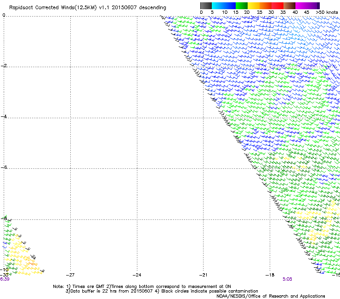Screen dimensions: 340x299
Task: Click the '40' label under the color bar
Action: click(x=295, y=12)
